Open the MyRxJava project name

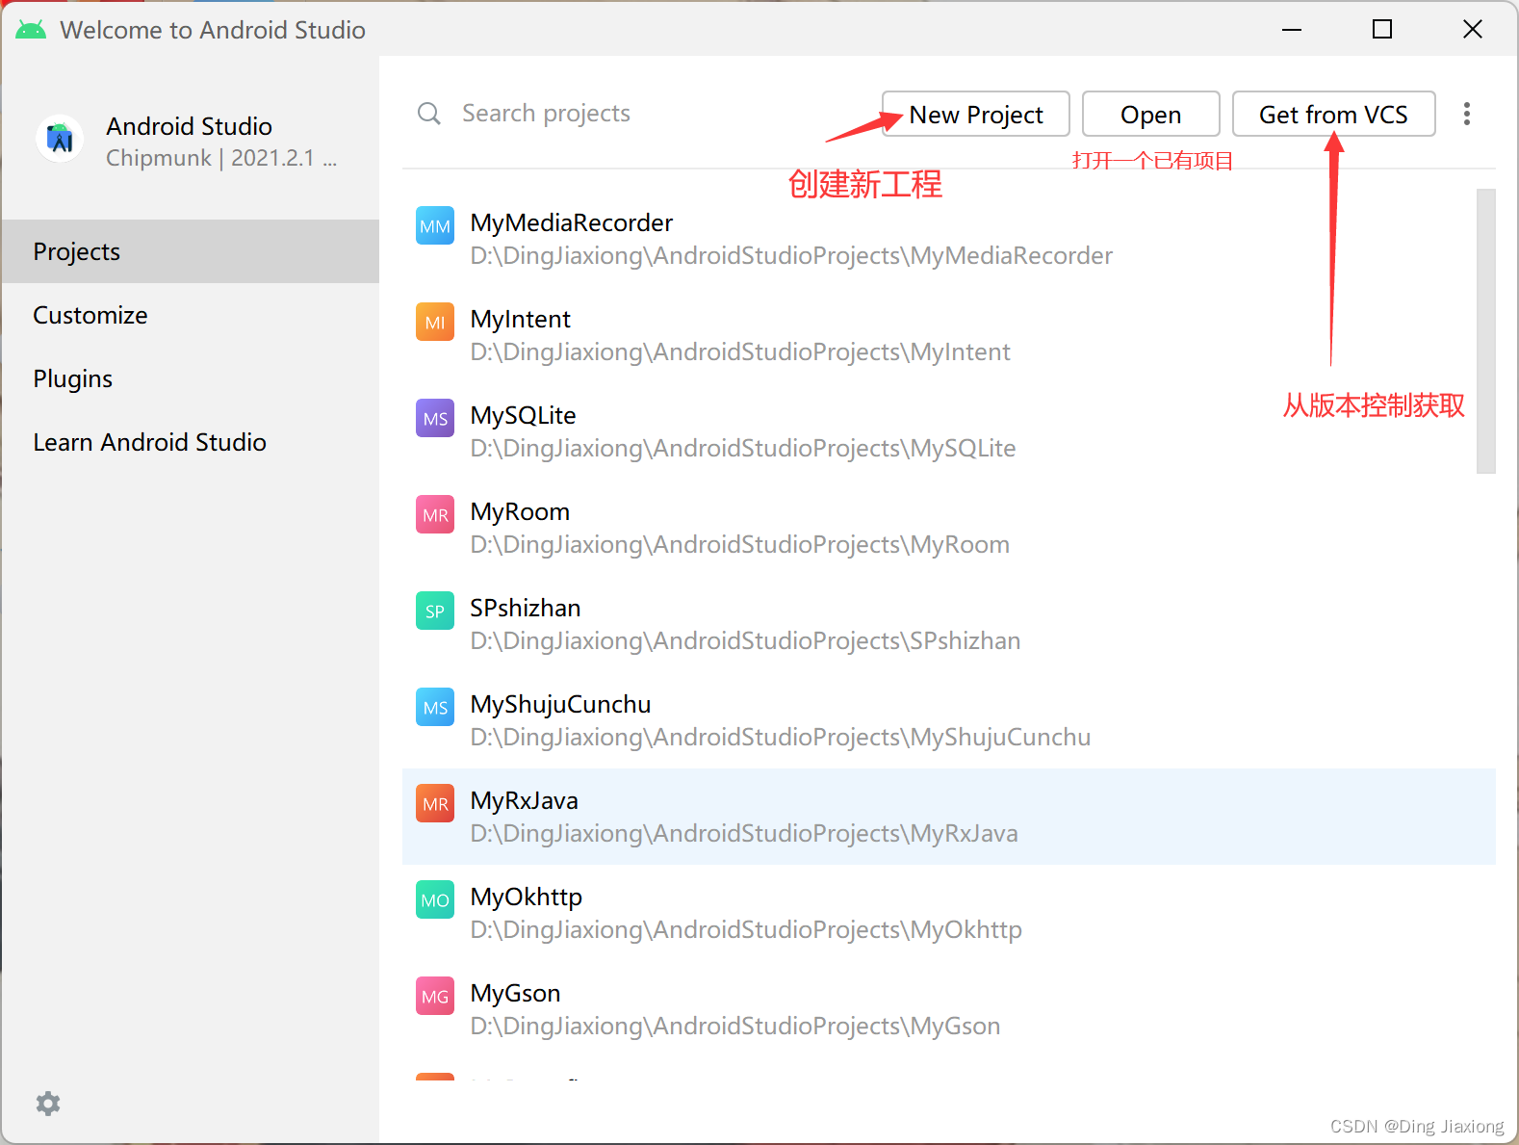(525, 800)
